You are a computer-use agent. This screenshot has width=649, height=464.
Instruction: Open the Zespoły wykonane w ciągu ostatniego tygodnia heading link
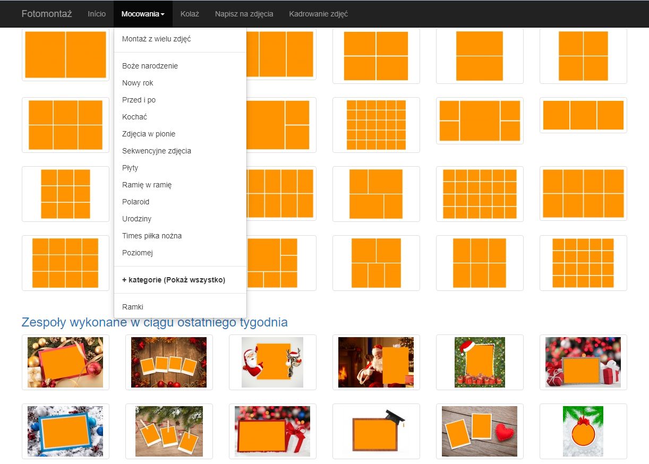155,322
